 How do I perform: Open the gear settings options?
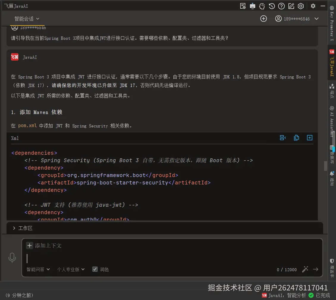313,6
